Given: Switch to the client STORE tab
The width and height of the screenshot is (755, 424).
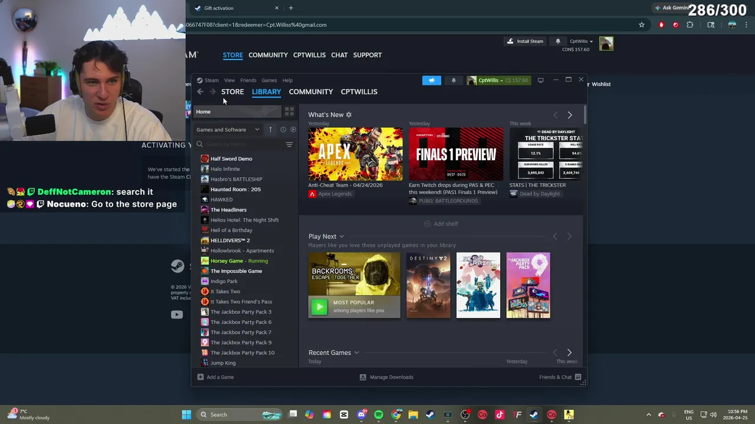Looking at the screenshot, I should 232,91.
